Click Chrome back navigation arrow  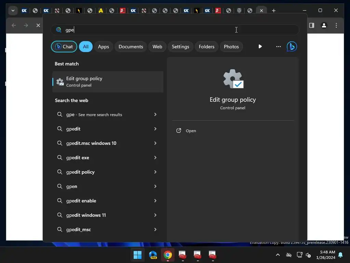pos(14,25)
